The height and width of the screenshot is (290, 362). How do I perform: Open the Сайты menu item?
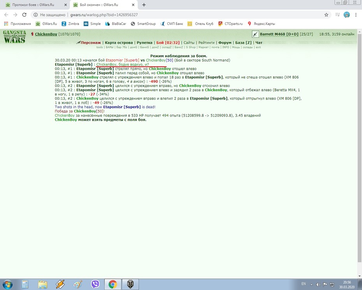point(189,42)
